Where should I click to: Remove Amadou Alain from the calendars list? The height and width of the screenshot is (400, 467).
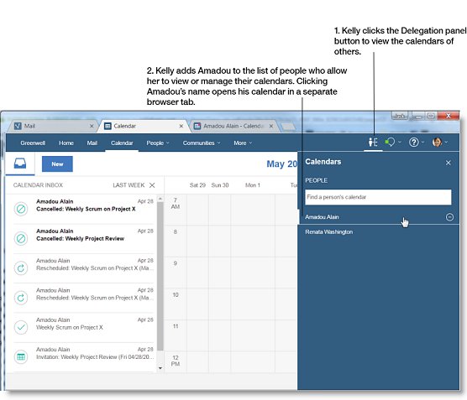449,217
